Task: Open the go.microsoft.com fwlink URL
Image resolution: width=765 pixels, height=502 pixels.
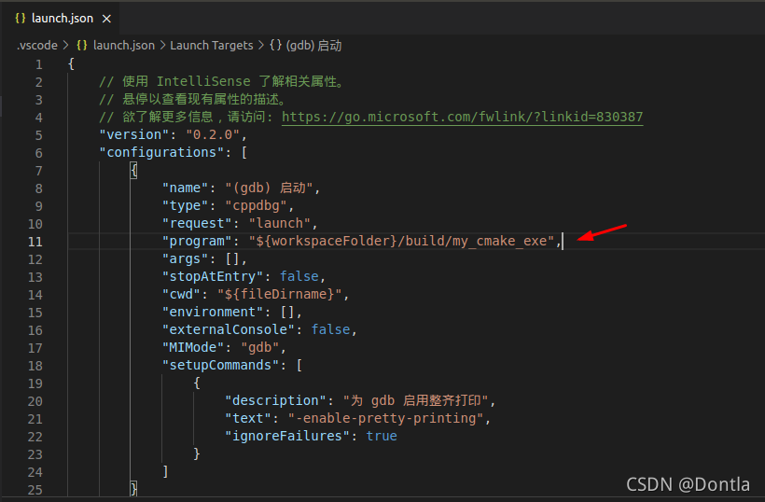Action: point(462,117)
